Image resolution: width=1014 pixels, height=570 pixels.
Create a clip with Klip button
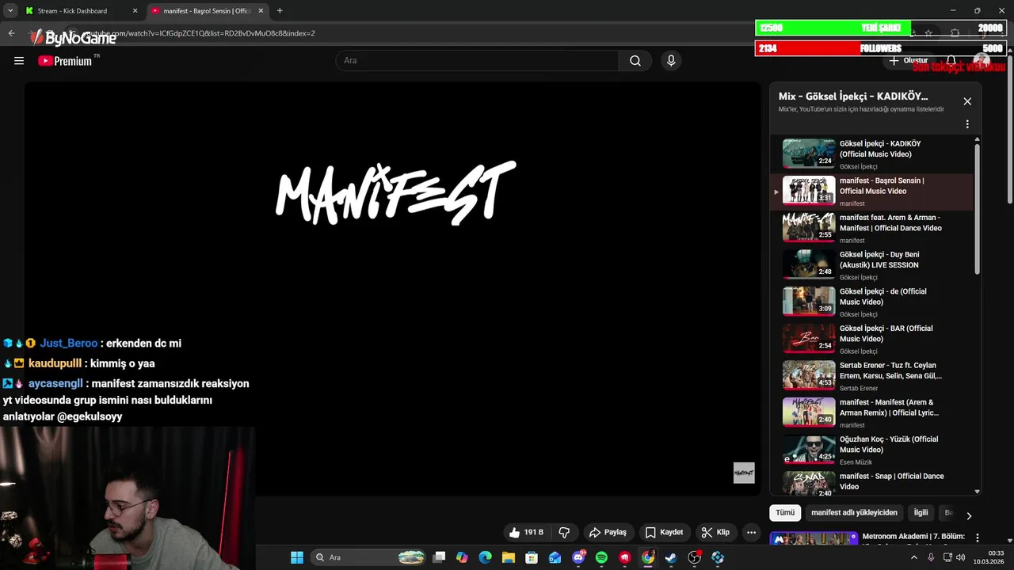tap(715, 532)
